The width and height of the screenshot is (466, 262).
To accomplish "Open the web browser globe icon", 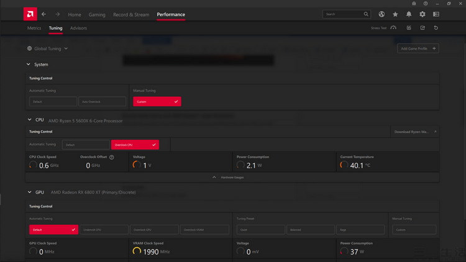I will point(381,14).
